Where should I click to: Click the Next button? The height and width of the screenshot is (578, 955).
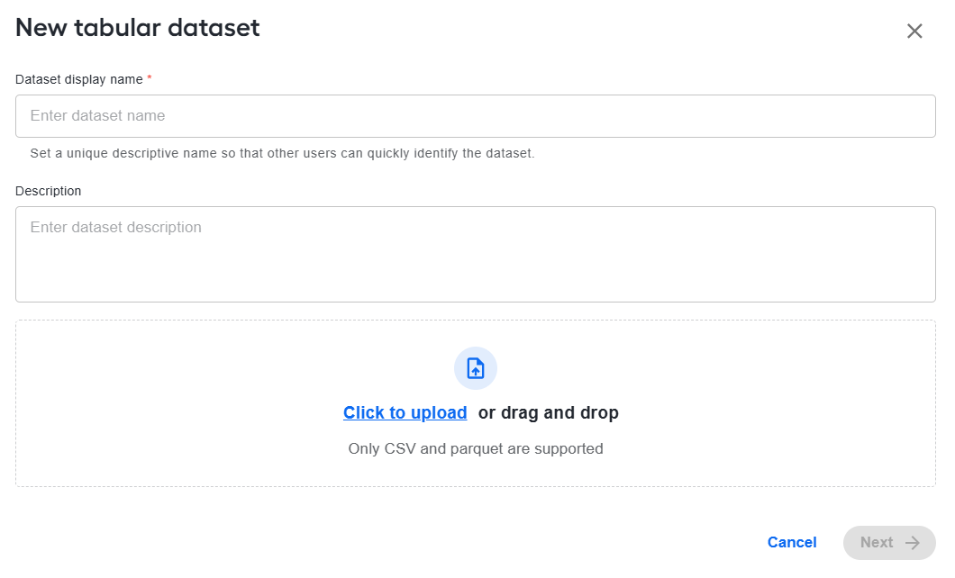(889, 543)
